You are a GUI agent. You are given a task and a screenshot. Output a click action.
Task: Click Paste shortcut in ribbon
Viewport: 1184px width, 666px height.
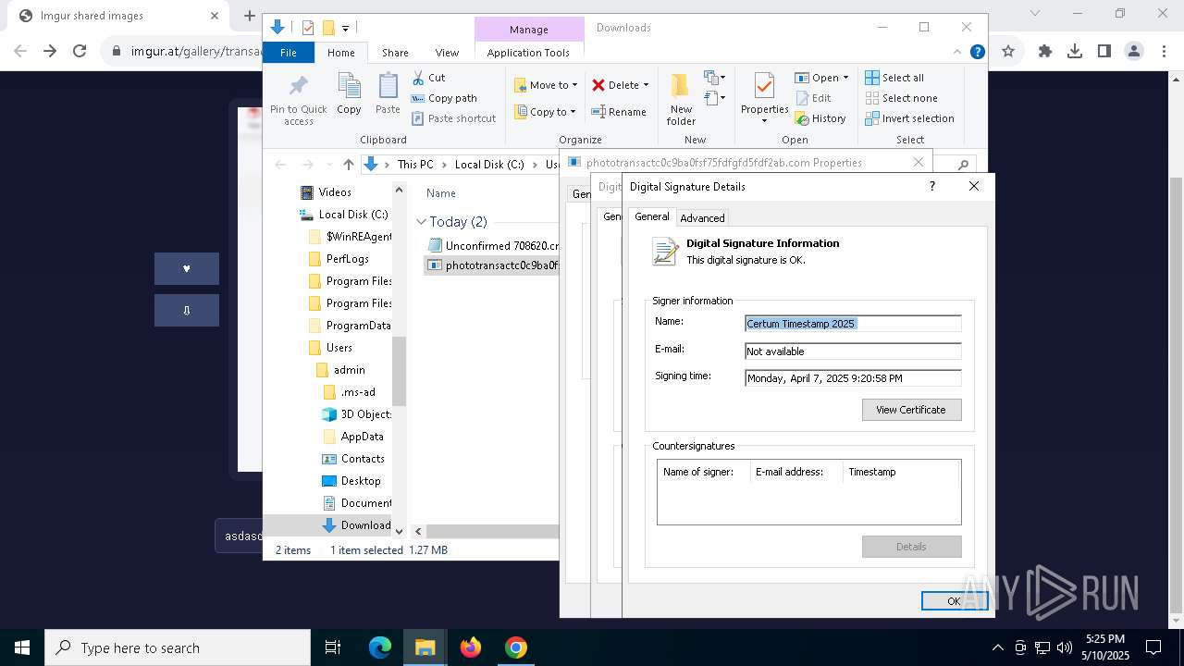(x=454, y=118)
